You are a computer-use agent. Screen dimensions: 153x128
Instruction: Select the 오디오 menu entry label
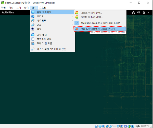click(40, 17)
